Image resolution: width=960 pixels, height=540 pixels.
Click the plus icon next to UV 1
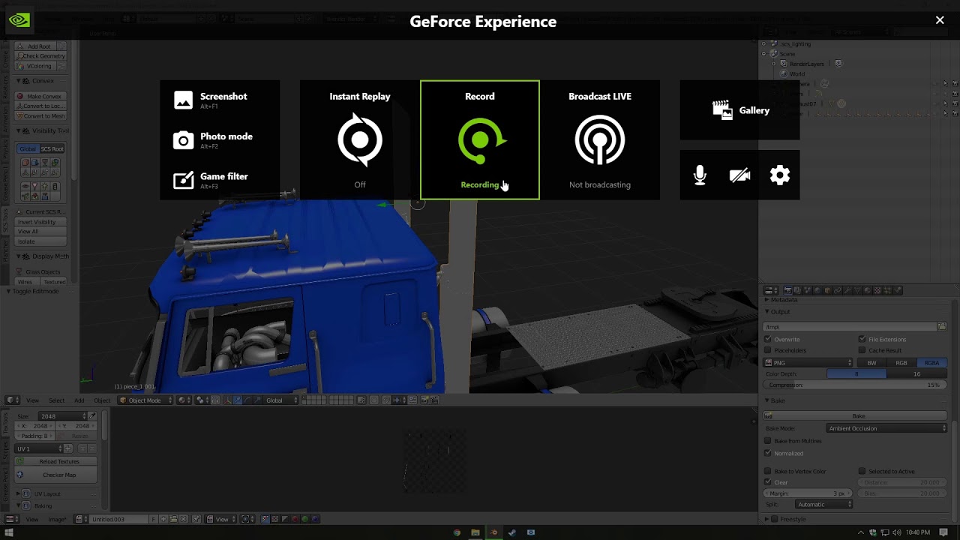[67, 448]
